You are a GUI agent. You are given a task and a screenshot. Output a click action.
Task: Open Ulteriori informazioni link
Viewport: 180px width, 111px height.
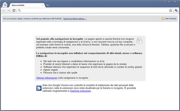pos(47,78)
